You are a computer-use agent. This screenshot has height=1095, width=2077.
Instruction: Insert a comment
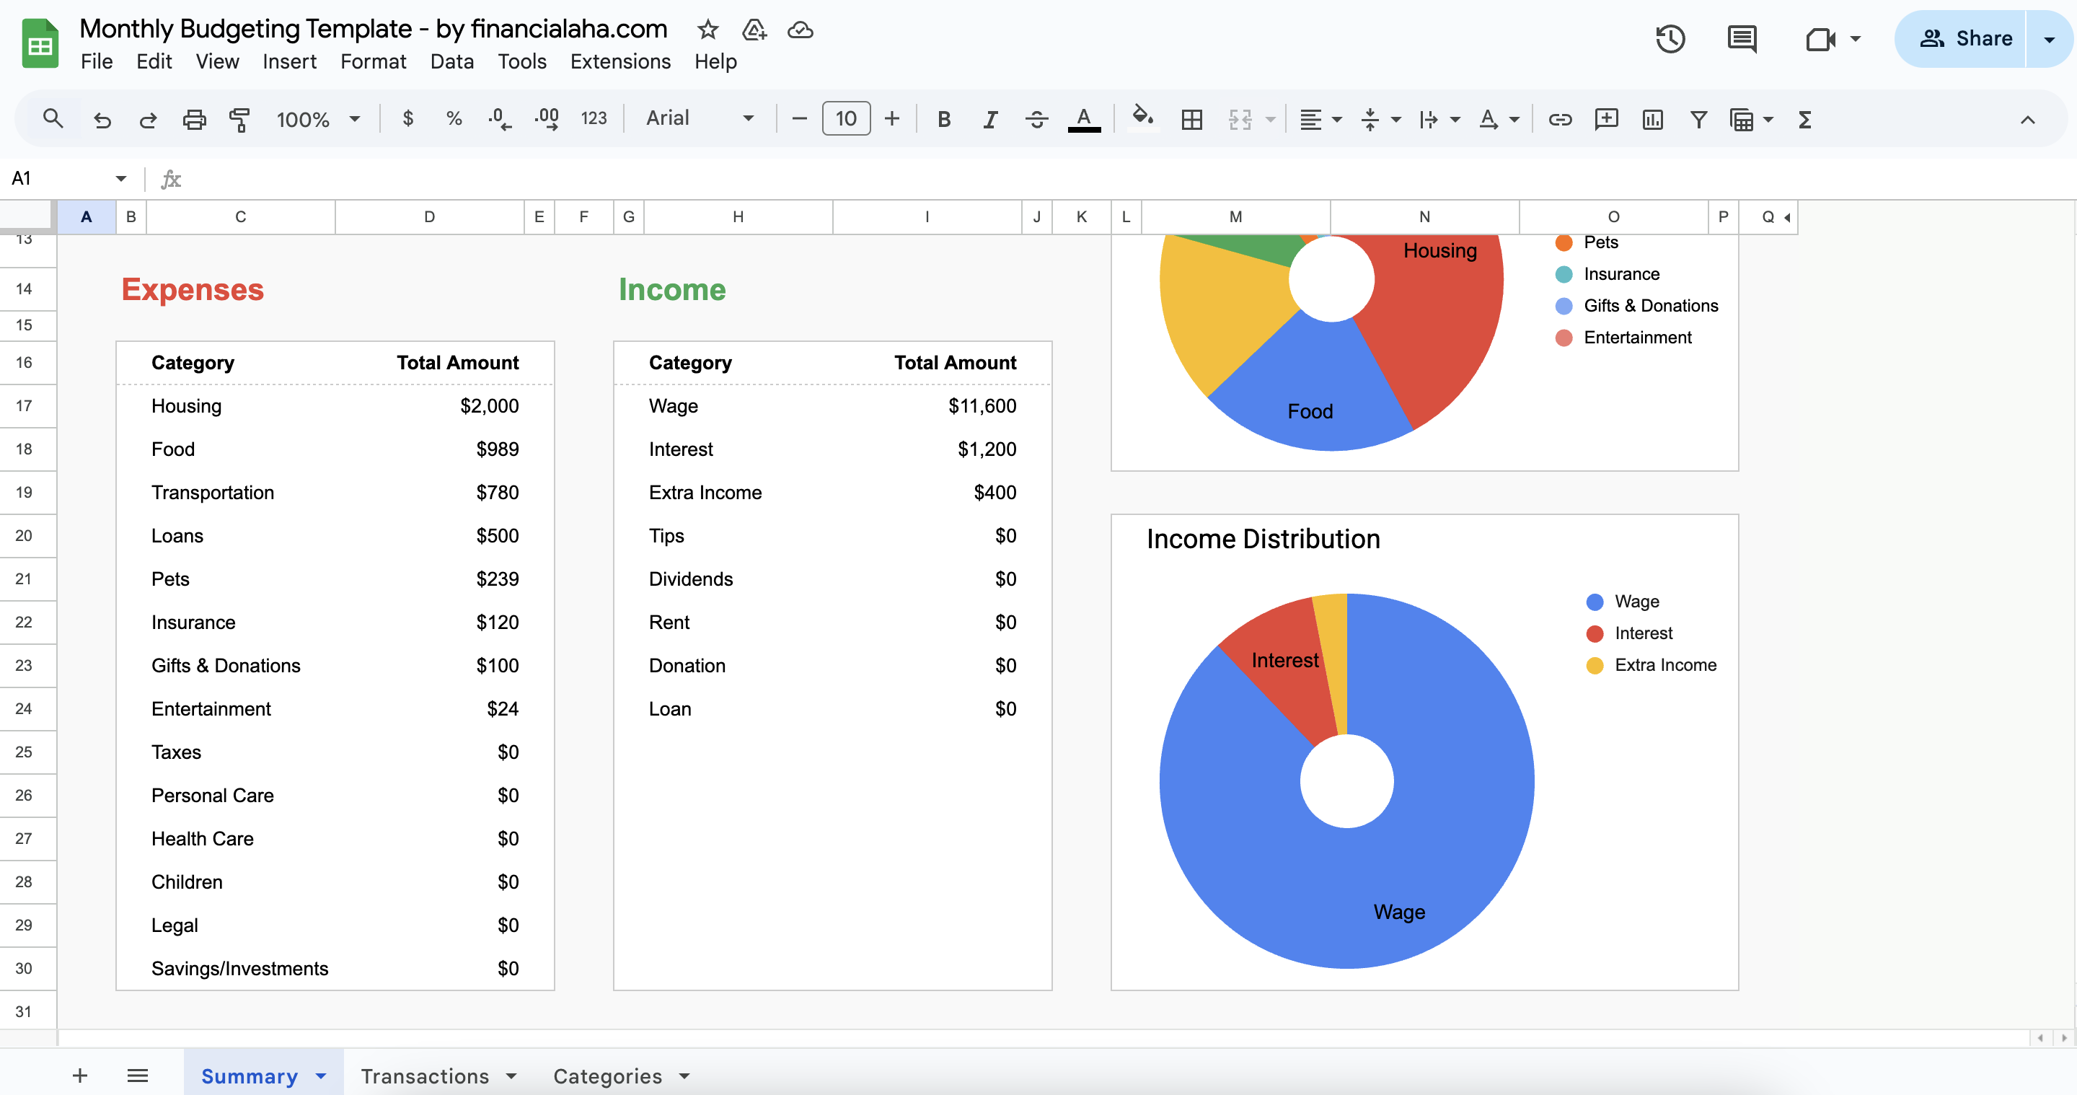click(x=1606, y=119)
